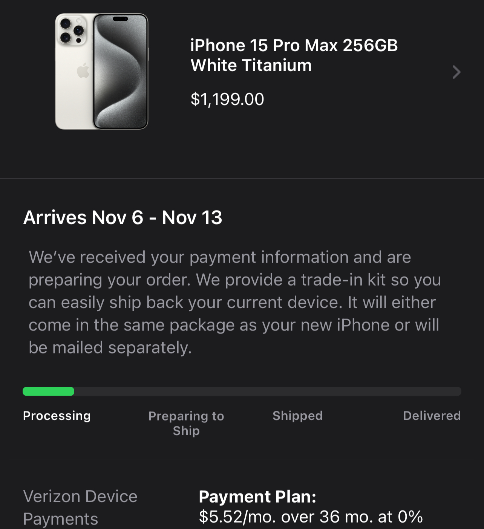Viewport: 484px width, 529px height.
Task: Tap the Apple logo on the phone's back
Action: 83,70
